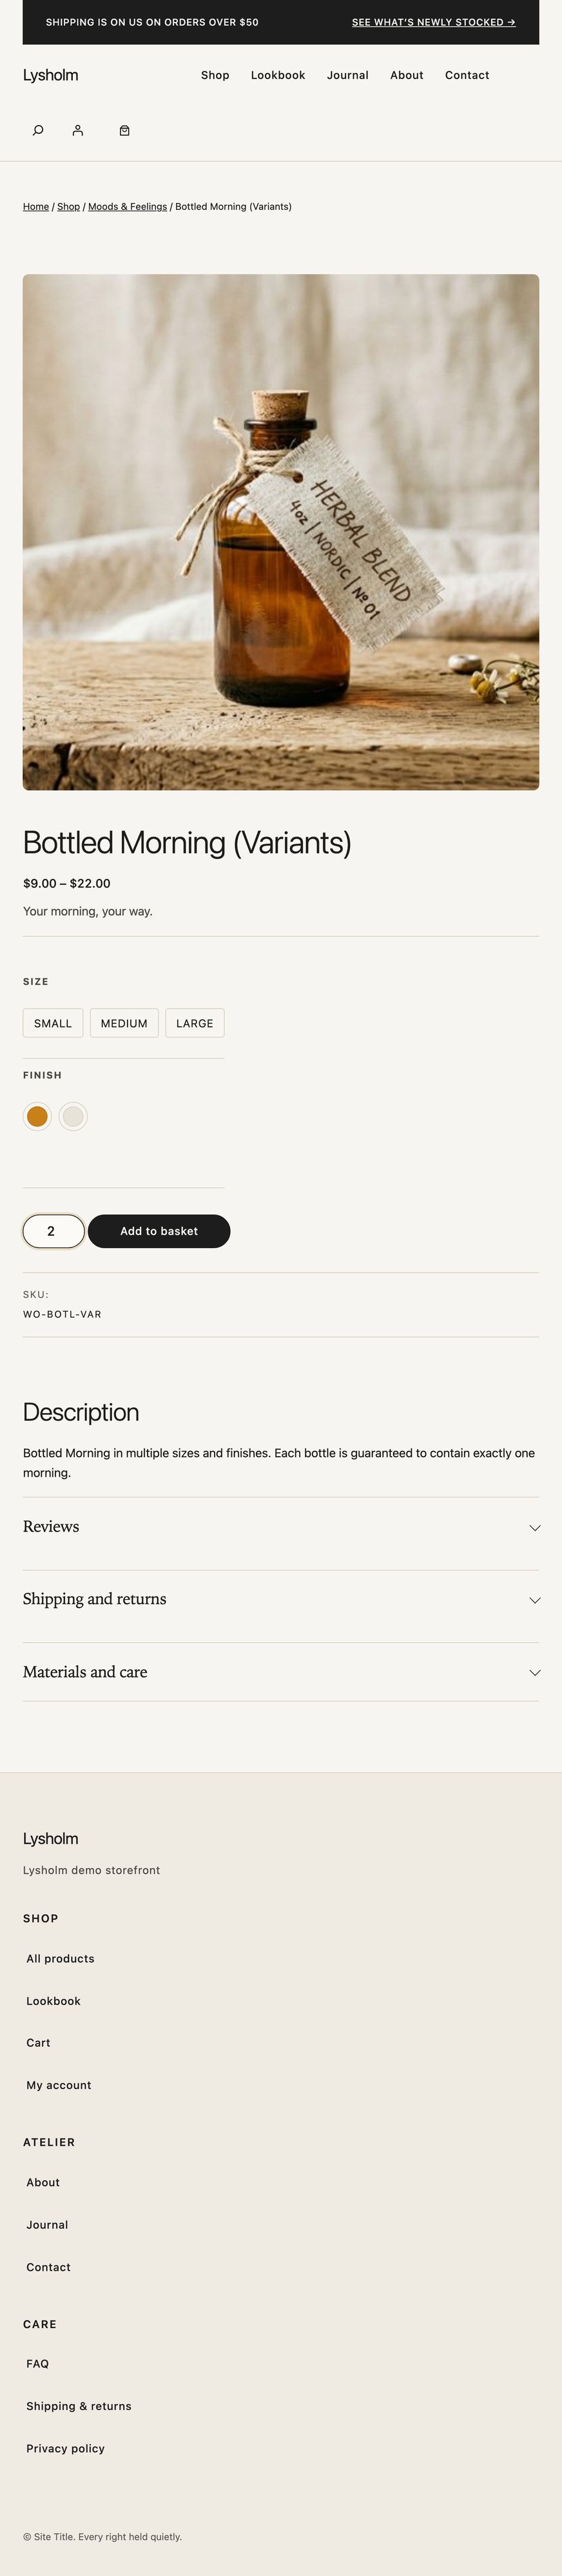Follow the newly stocked banner link
562x2576 pixels.
coord(433,22)
